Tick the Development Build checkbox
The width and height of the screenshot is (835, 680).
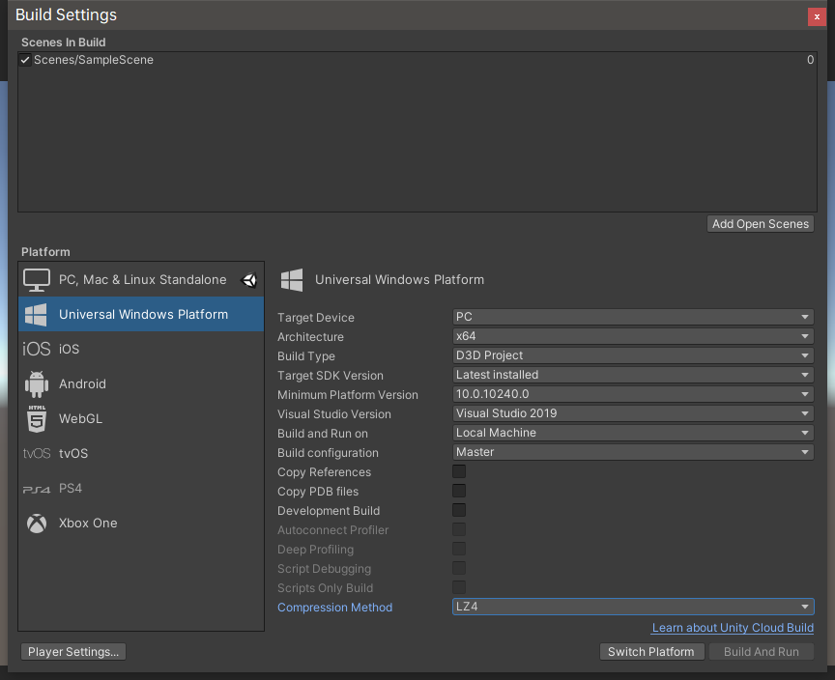459,510
